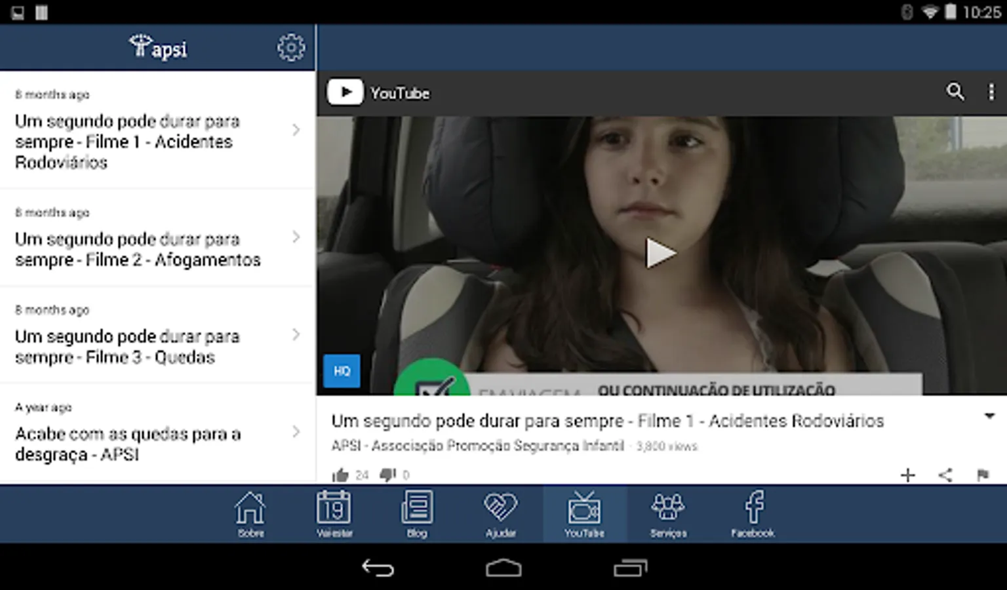This screenshot has height=590, width=1007.
Task: Open the YouTube overflow menu
Action: (991, 92)
